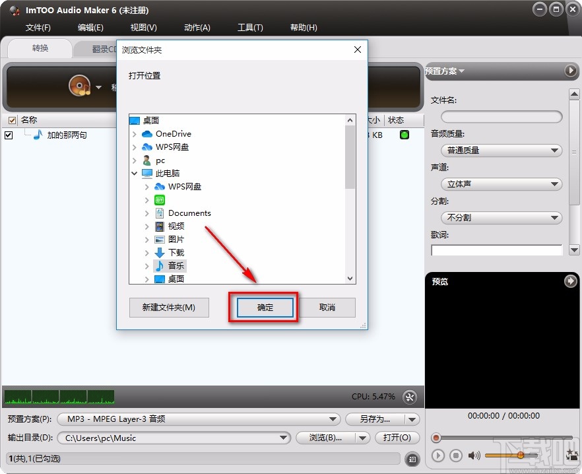Expand the Documents folder in the dialog

(146, 213)
